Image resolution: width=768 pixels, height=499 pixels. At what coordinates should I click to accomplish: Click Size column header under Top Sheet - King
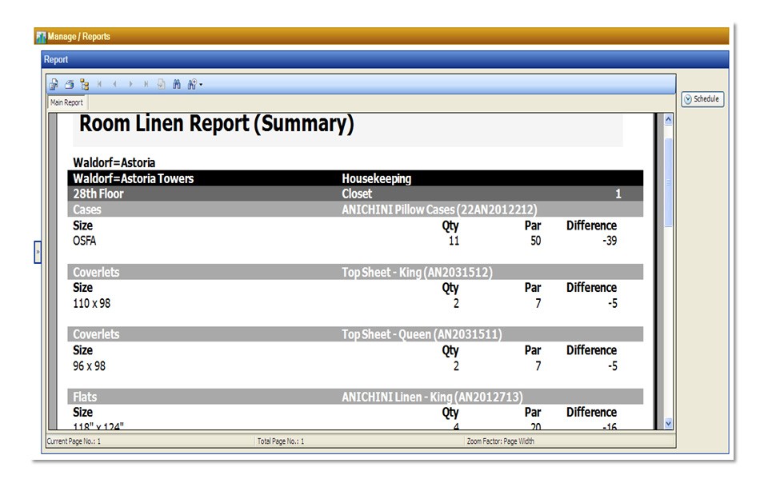(82, 288)
